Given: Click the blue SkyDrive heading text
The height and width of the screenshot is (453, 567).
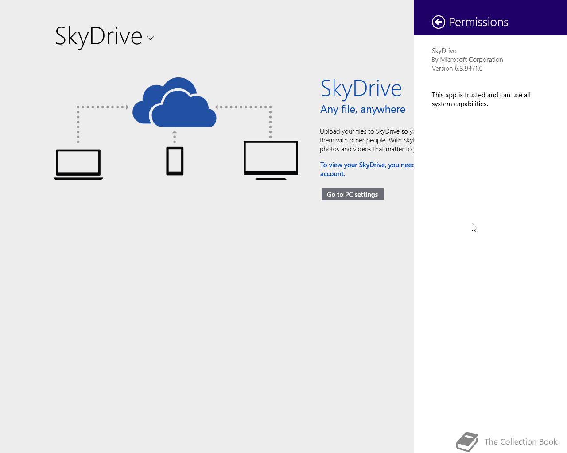Looking at the screenshot, I should tap(361, 88).
